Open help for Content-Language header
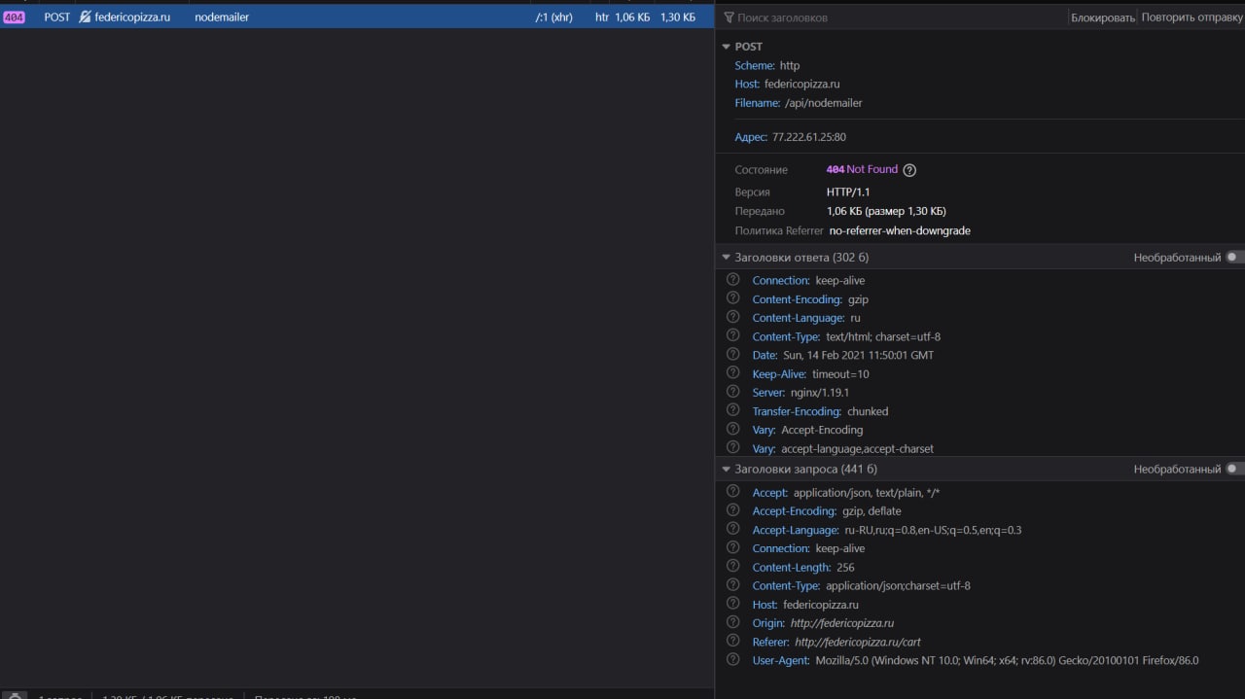Image resolution: width=1245 pixels, height=699 pixels. pos(733,317)
